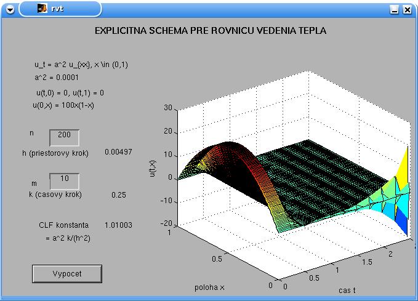The width and height of the screenshot is (418, 301).
Task: Click the 30 tick on the u axis
Action: (x=168, y=108)
